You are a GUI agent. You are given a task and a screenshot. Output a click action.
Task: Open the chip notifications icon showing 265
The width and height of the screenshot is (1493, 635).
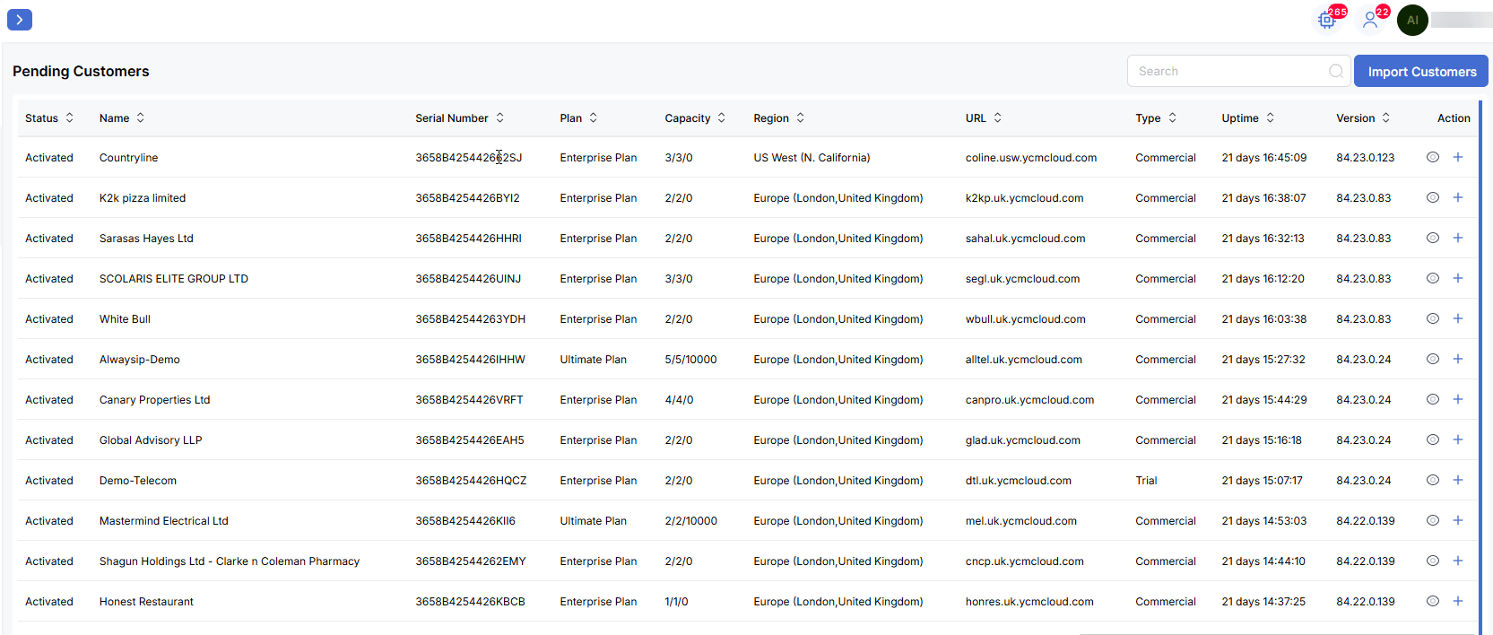1327,20
